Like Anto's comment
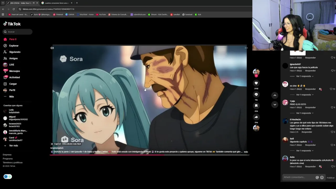 333,166
